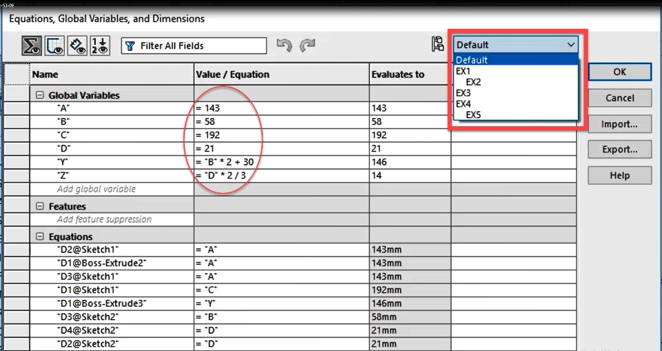Image resolution: width=662 pixels, height=351 pixels.
Task: Select global variable "B" name cell
Action: pos(112,121)
